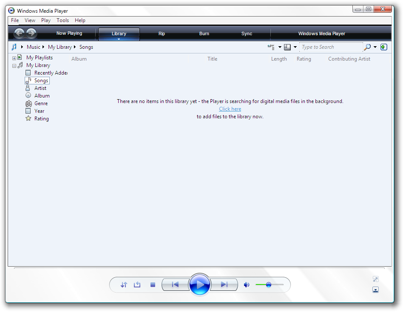Stop playback with the square stop button

coord(153,284)
